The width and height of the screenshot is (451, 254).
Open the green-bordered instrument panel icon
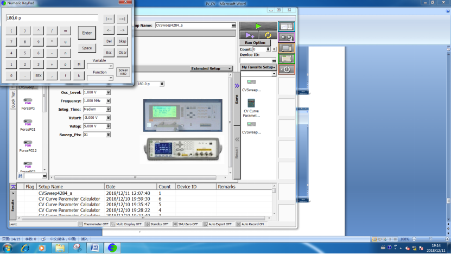coord(287,59)
